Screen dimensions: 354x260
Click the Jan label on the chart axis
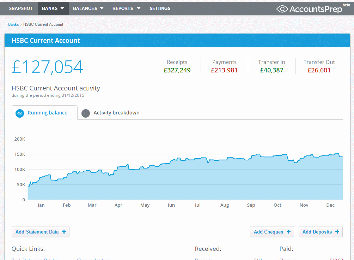(41, 205)
